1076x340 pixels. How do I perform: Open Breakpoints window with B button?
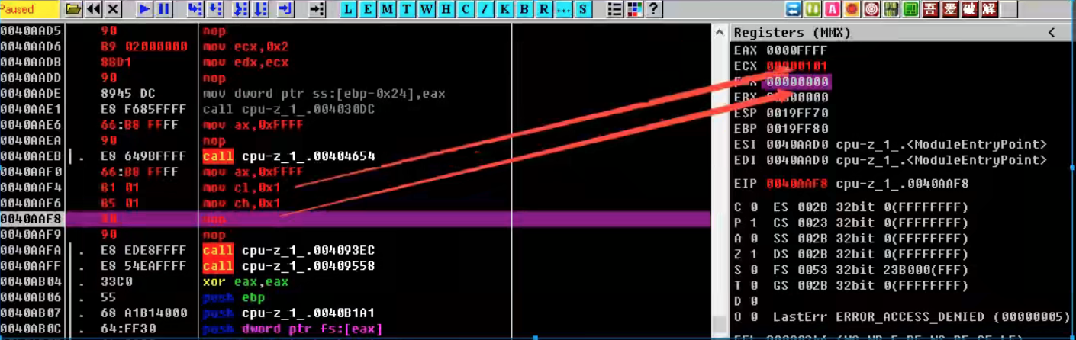[524, 10]
